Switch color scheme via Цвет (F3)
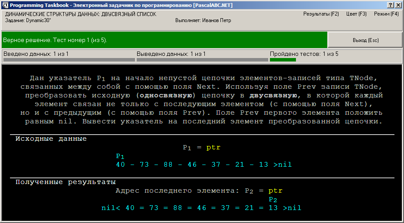 (356, 14)
